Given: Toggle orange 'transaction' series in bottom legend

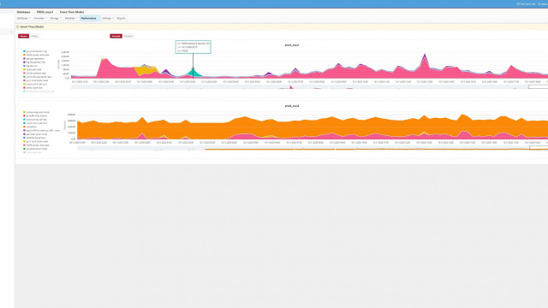Looking at the screenshot, I should point(30,127).
